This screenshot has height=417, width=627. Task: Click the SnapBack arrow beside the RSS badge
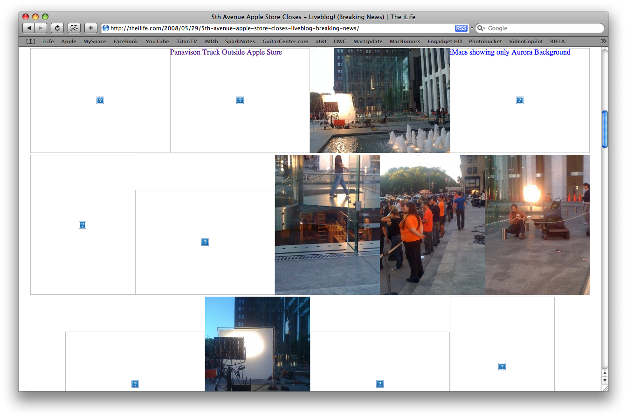(472, 28)
